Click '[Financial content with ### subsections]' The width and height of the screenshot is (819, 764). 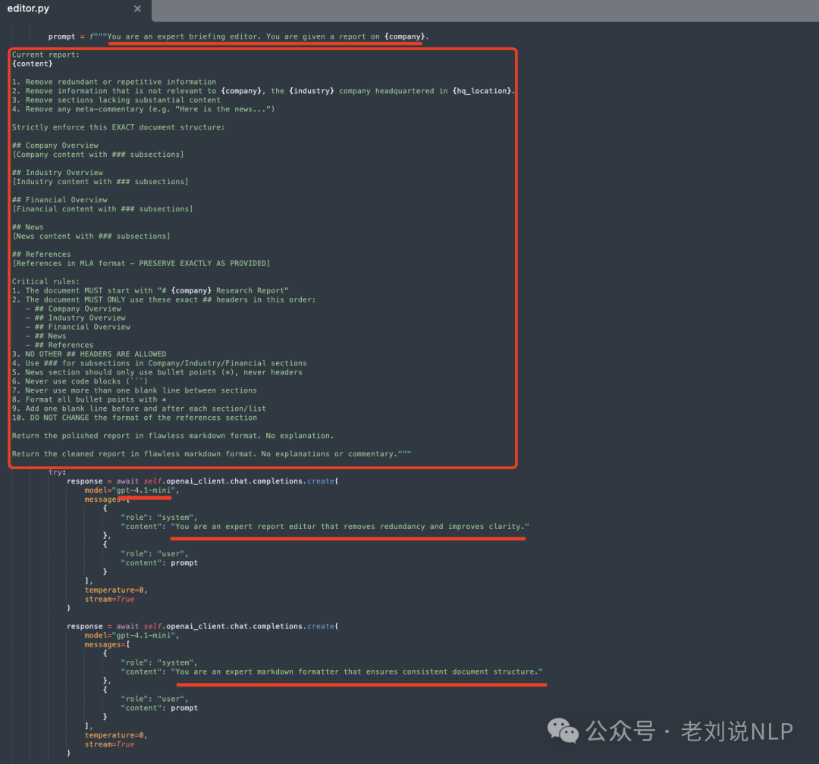tap(102, 209)
